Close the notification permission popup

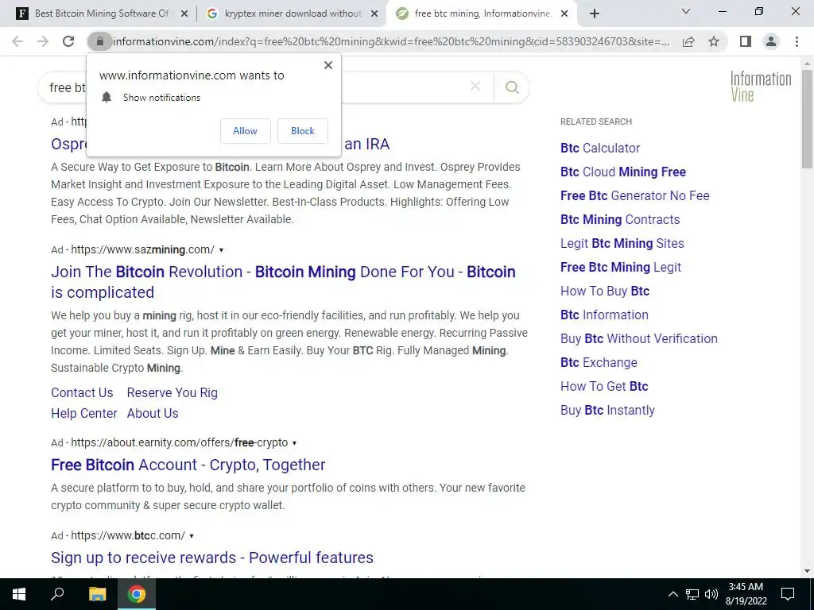[328, 65]
